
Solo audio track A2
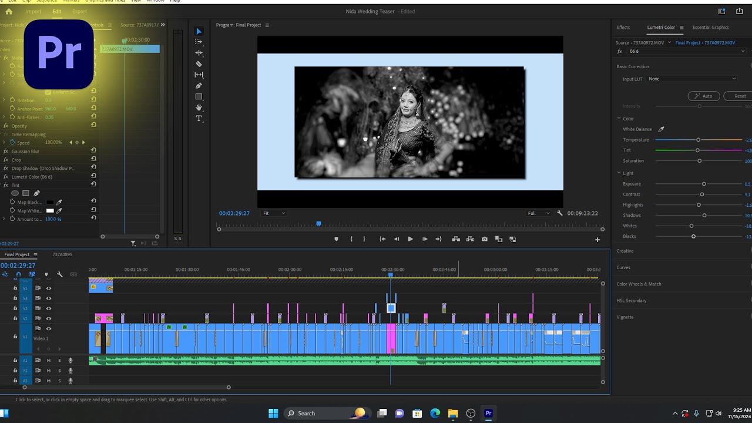(59, 371)
